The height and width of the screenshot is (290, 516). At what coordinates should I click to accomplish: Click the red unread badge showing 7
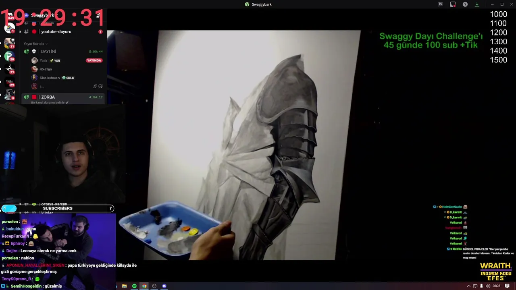pos(100,31)
